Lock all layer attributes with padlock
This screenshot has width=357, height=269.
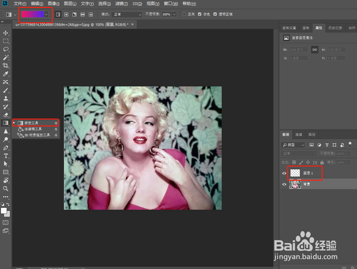pyautogui.click(x=322, y=162)
